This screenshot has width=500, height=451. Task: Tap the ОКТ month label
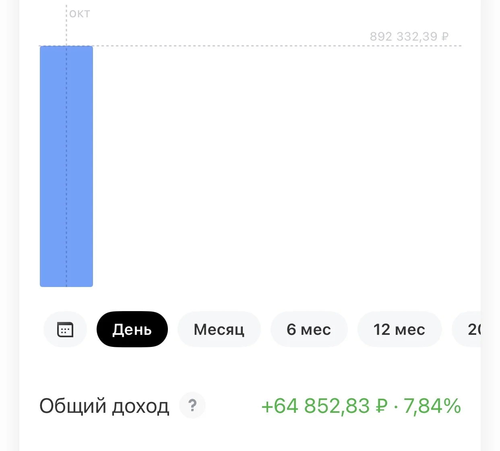80,14
